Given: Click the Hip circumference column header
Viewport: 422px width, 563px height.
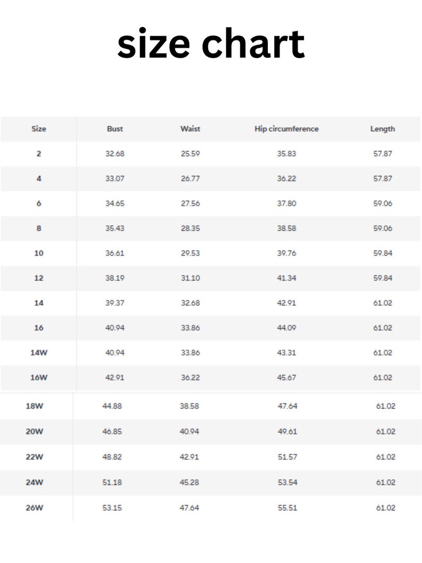Looking at the screenshot, I should 286,129.
